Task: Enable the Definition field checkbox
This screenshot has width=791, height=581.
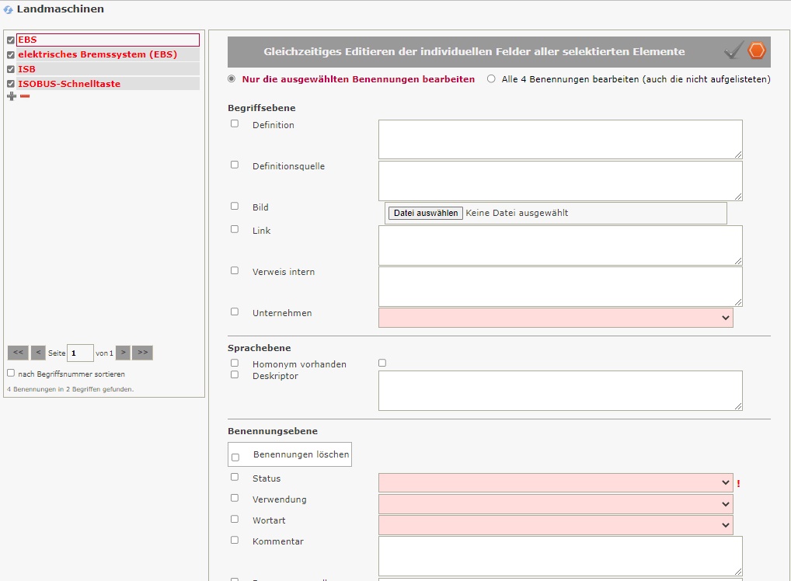Action: tap(235, 124)
